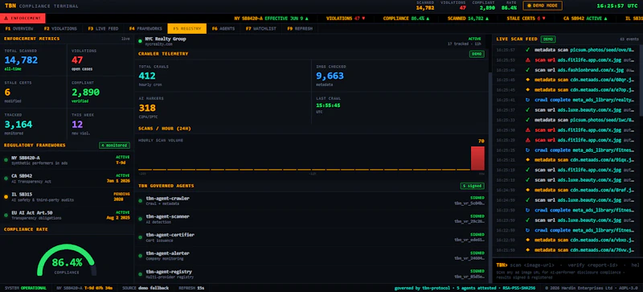Click checkmark icon on ads.fashionbrand.com scan row
The width and height of the screenshot is (643, 292).
[527, 70]
